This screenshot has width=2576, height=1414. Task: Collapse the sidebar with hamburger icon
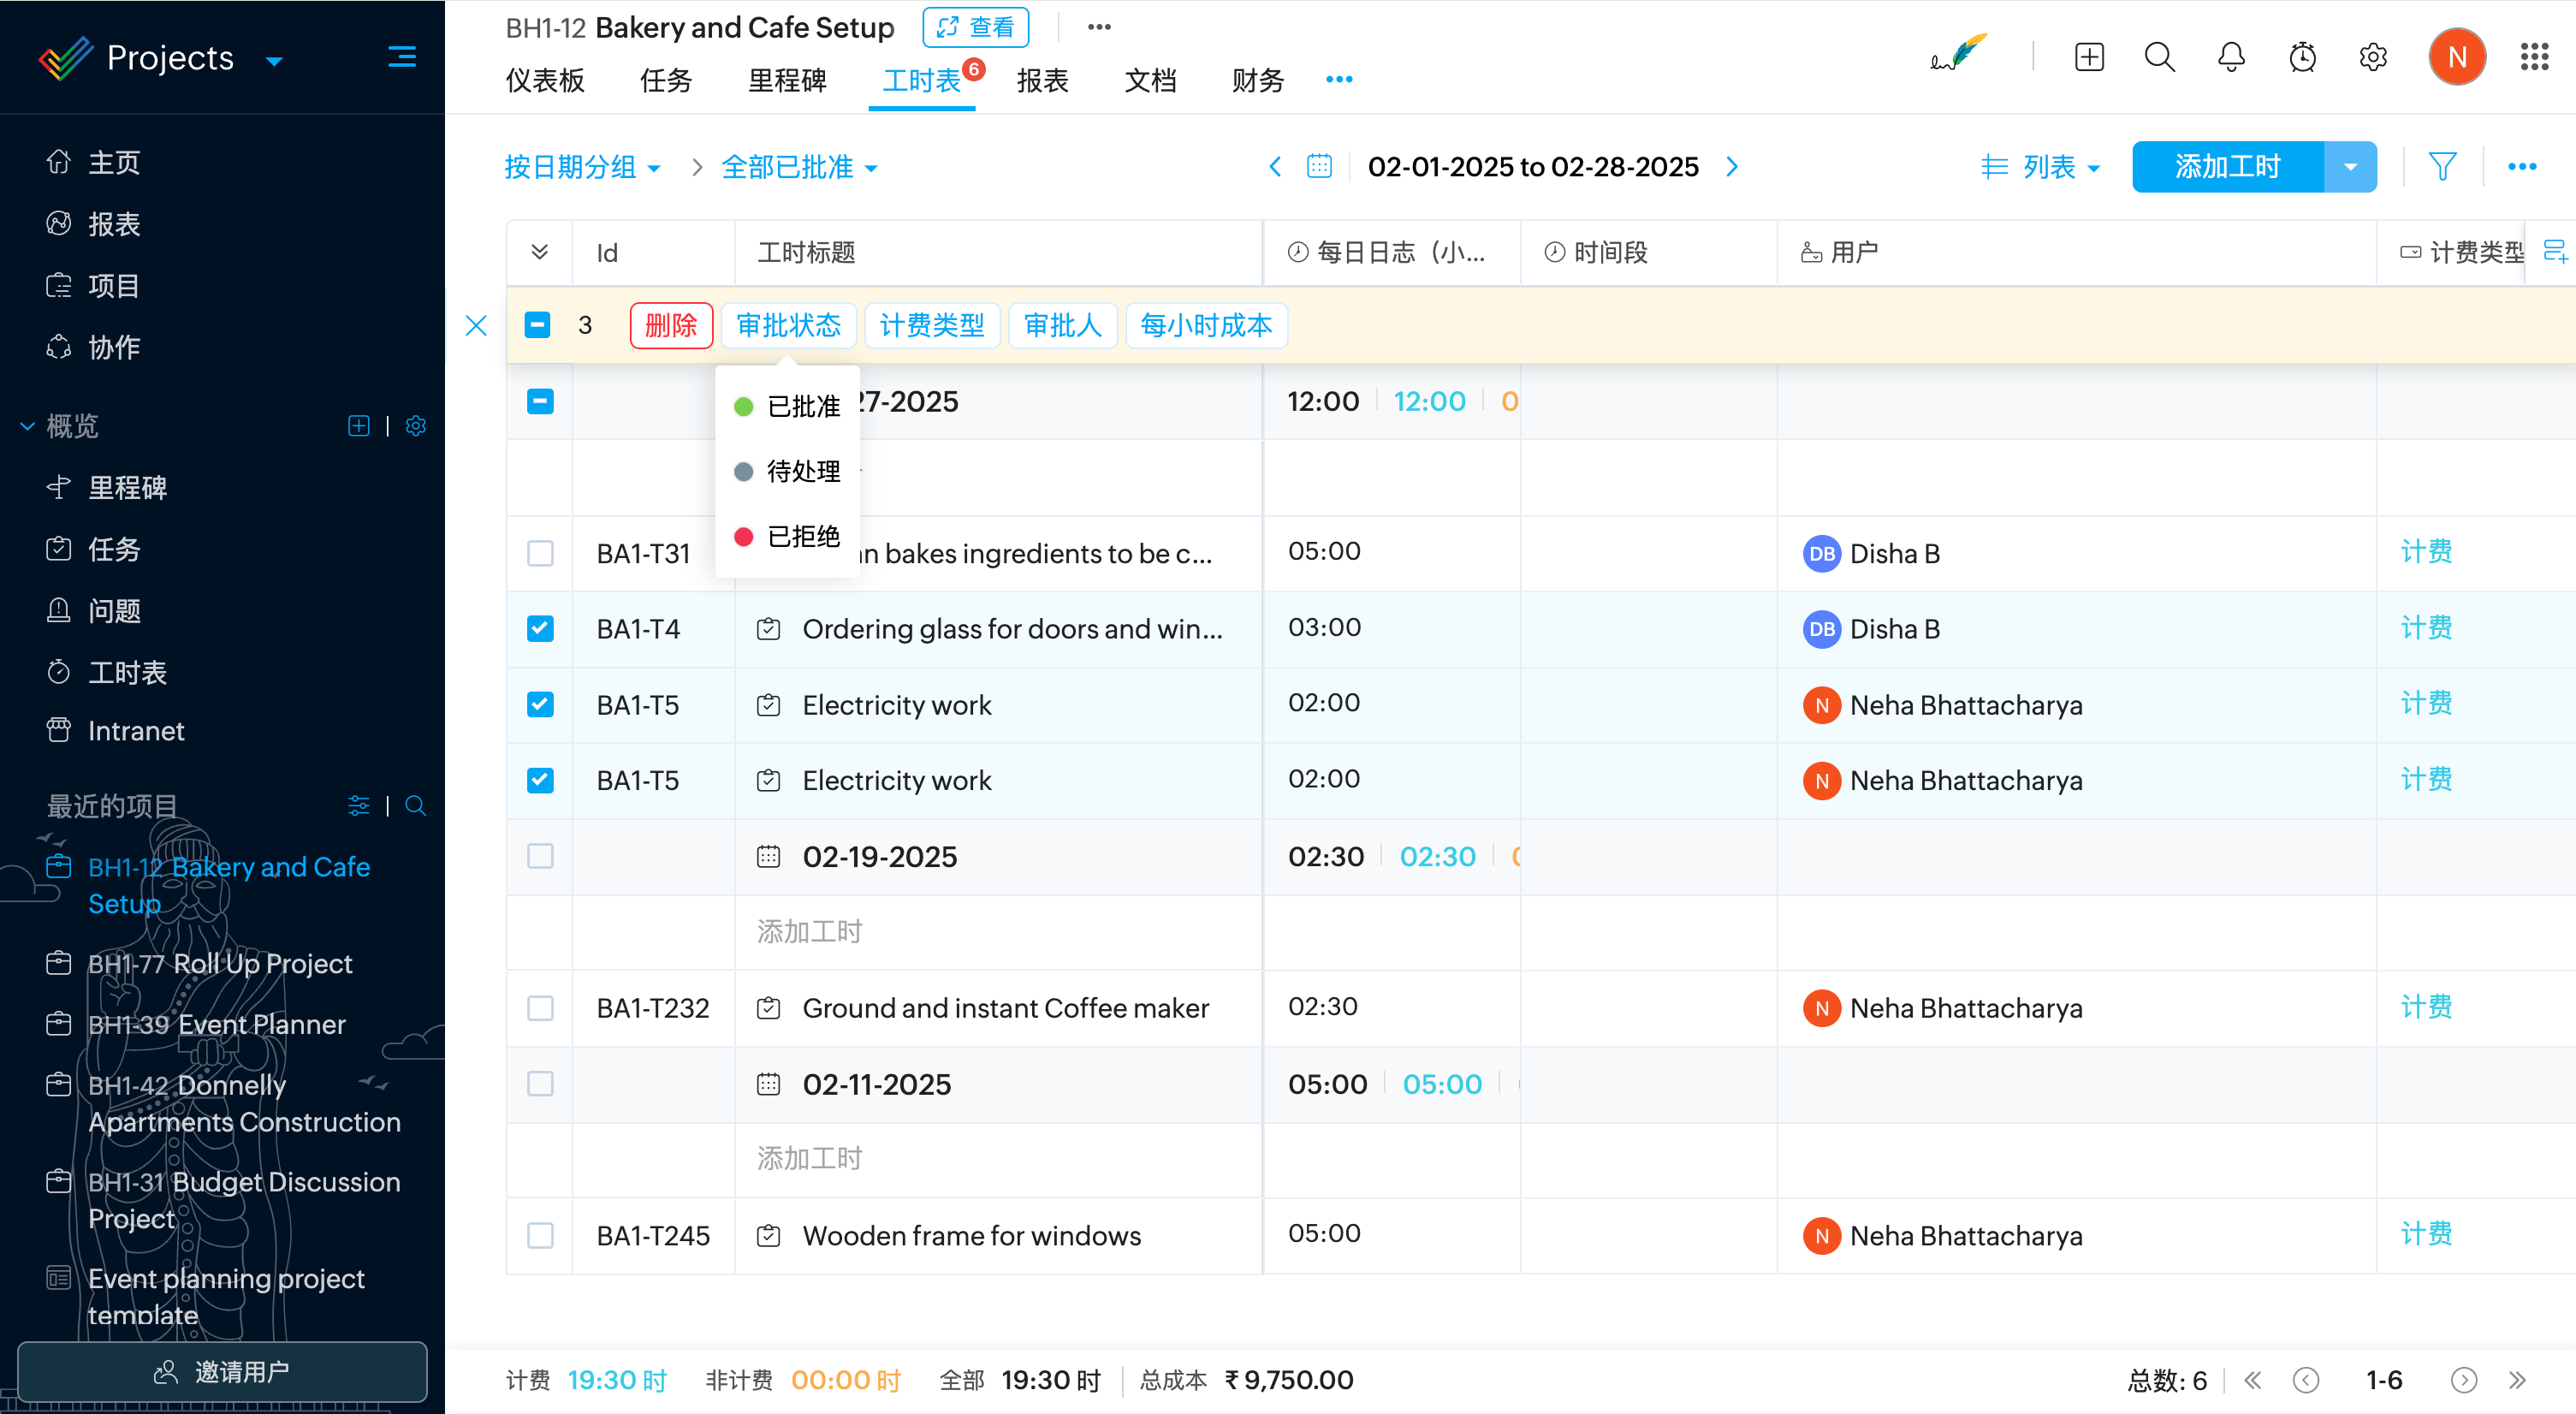[402, 57]
